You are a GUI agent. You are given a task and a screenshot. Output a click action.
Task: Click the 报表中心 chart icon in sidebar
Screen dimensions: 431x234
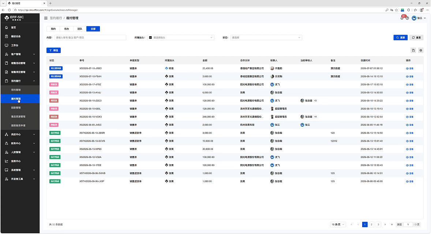tap(7, 161)
